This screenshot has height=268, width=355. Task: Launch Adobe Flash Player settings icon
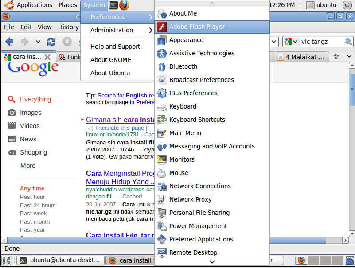162,27
